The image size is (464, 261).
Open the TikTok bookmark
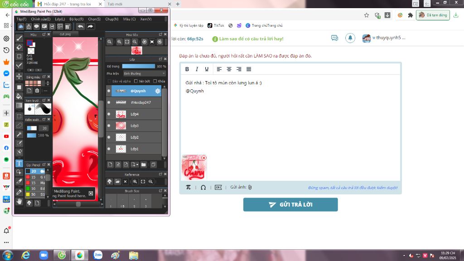click(216, 25)
